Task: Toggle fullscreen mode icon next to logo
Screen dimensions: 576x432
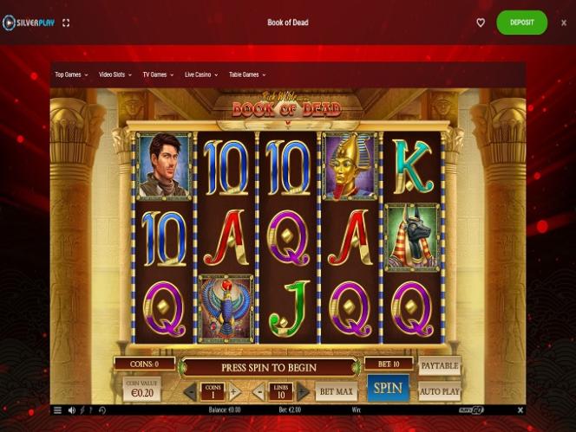Action: click(66, 23)
